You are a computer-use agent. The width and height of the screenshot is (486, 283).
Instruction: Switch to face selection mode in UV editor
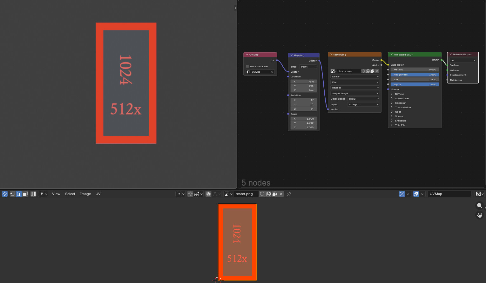[x=25, y=194]
